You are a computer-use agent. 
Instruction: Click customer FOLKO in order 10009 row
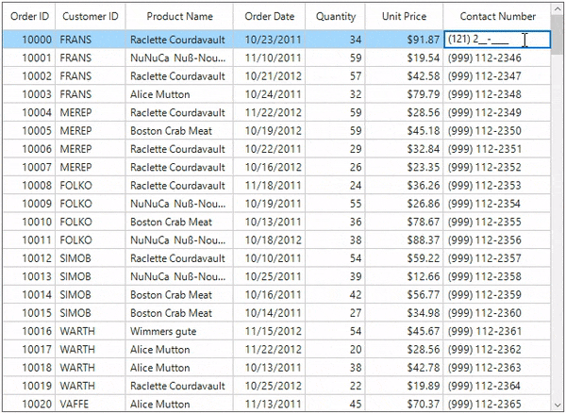click(91, 204)
